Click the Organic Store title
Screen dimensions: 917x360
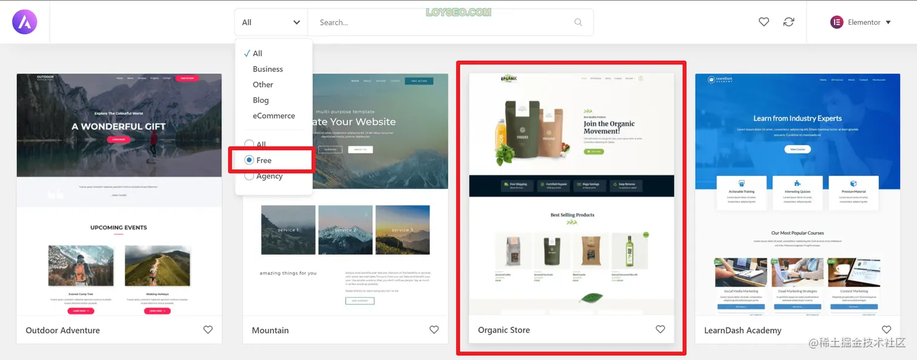(x=503, y=330)
